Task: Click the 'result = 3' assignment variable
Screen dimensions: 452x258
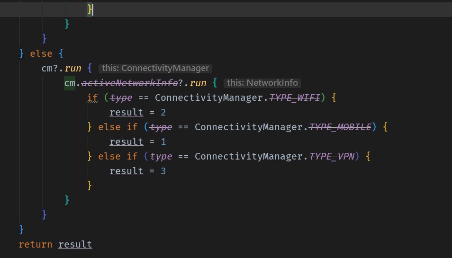Action: [x=126, y=171]
